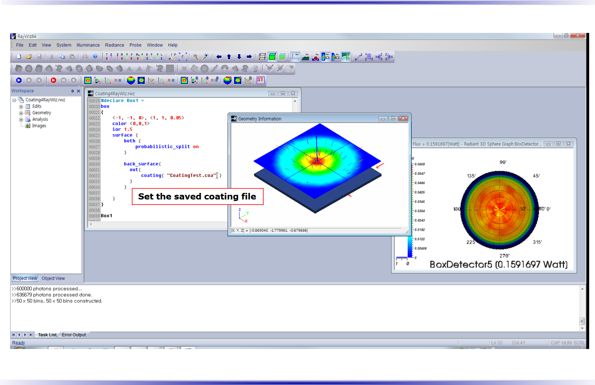Viewport: 595px width, 385px height.
Task: Click the ST table icon
Action: pos(260,80)
